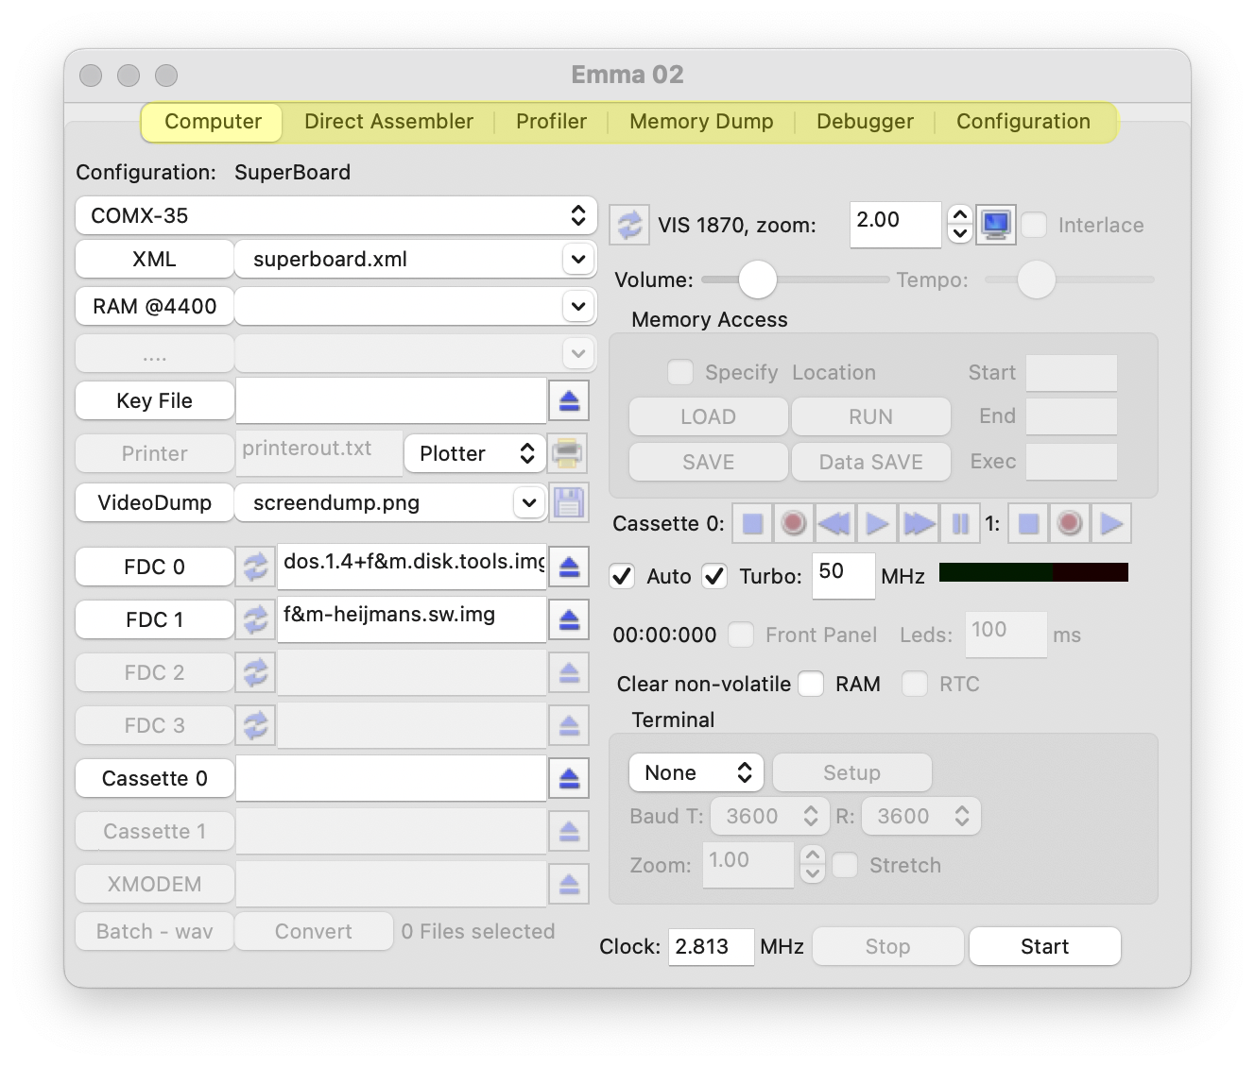
Task: Open the COMX-35 computer selector
Action: (x=336, y=215)
